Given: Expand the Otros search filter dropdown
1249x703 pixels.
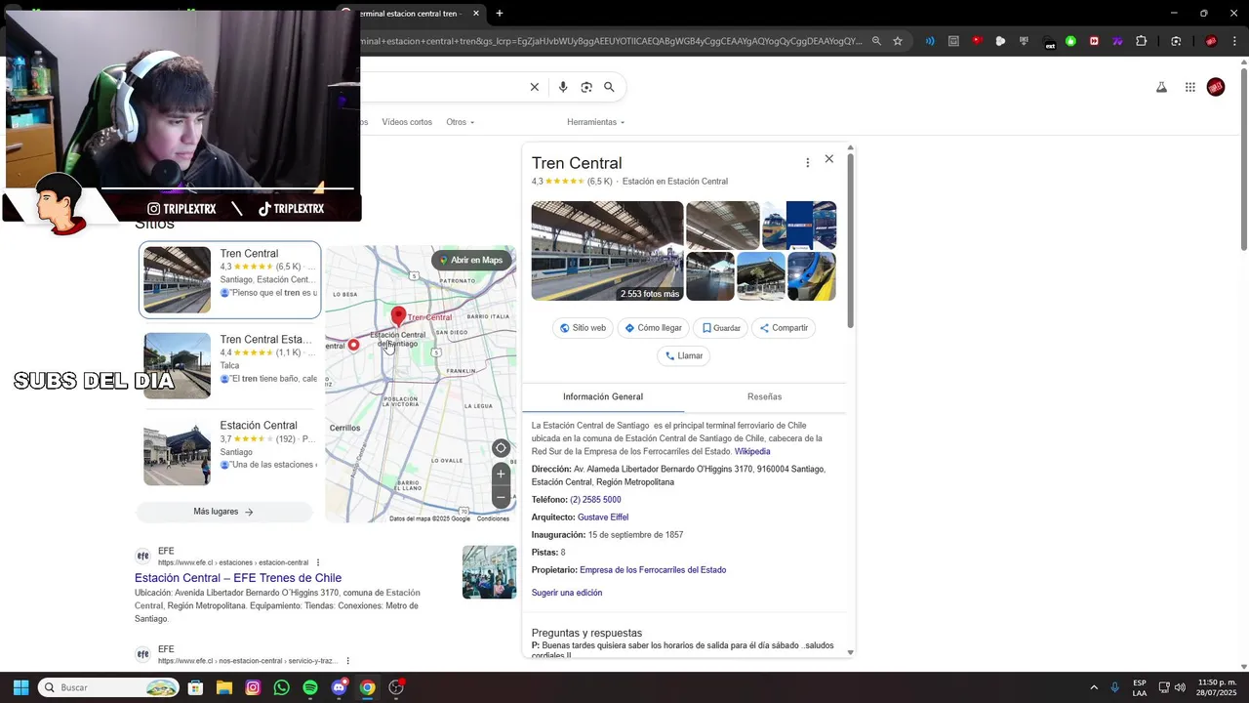Looking at the screenshot, I should point(460,122).
